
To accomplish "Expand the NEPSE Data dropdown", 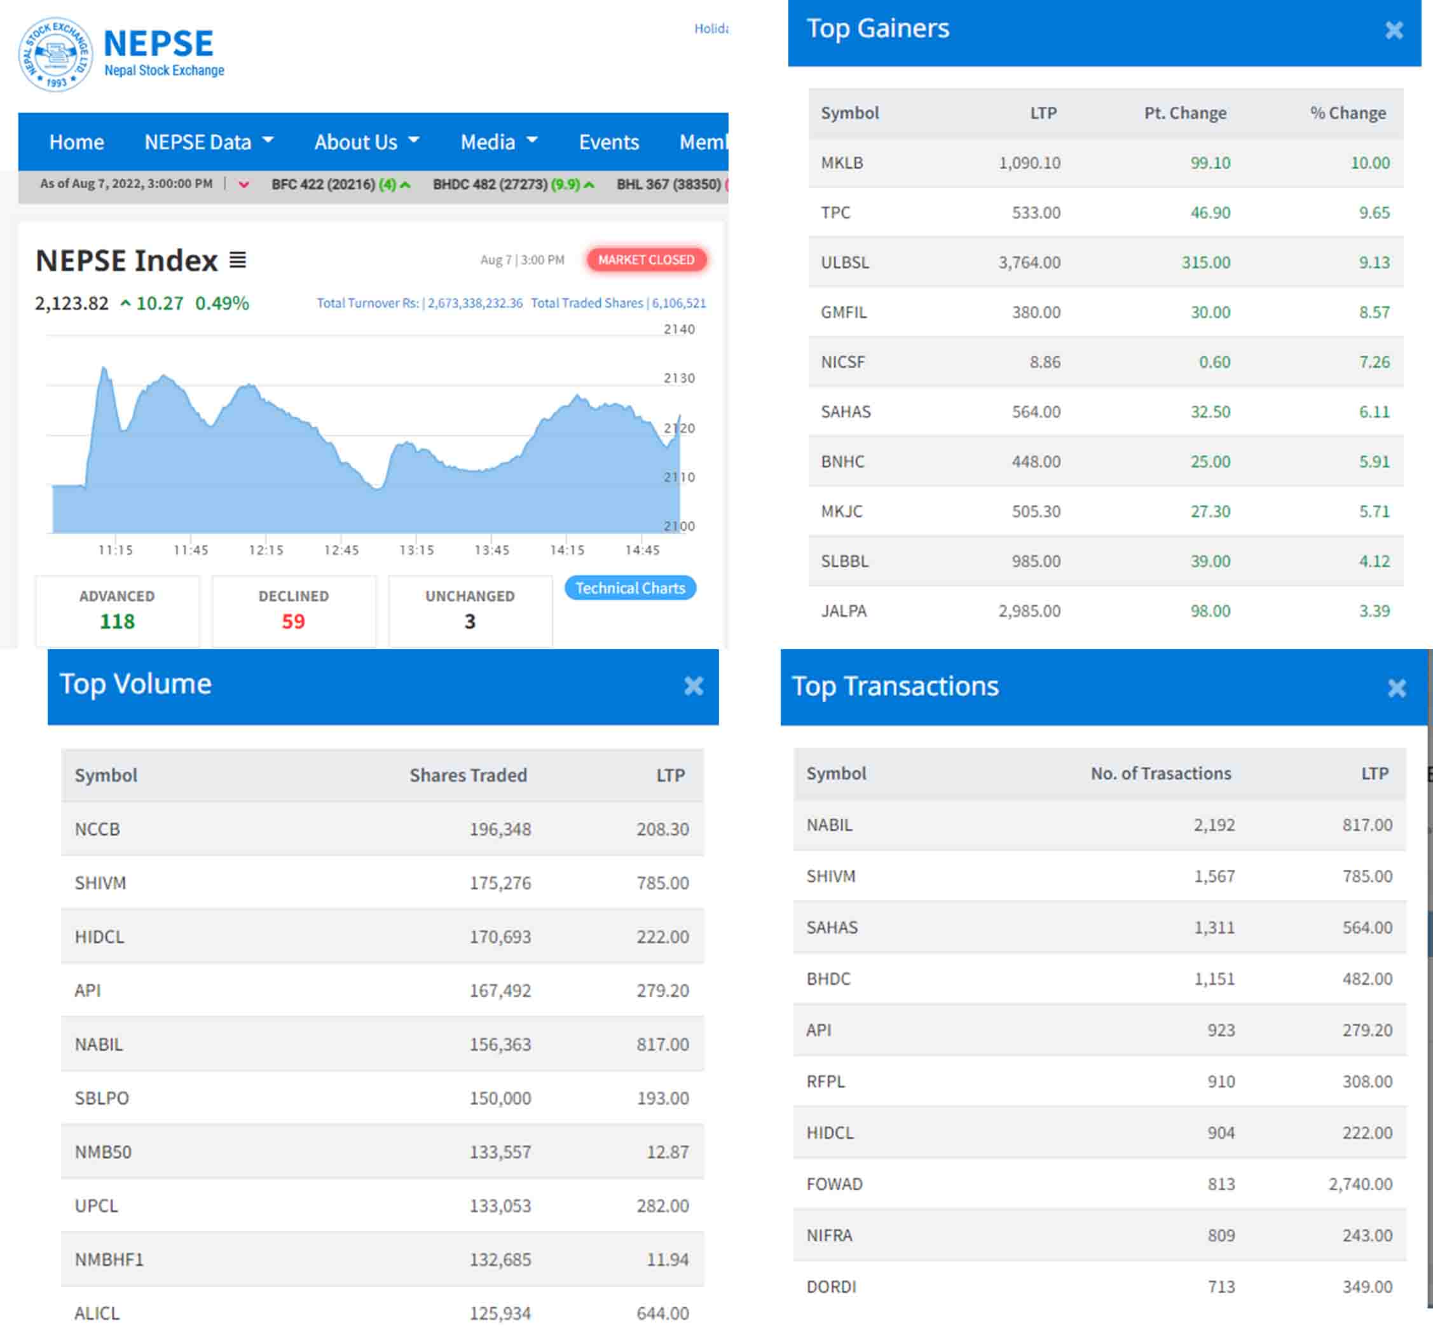I will point(209,142).
